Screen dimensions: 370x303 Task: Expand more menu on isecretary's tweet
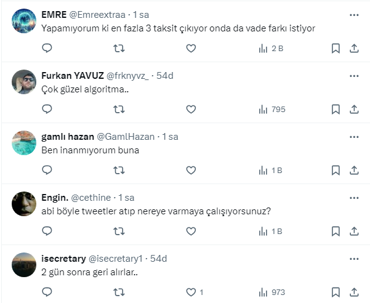[354, 258]
